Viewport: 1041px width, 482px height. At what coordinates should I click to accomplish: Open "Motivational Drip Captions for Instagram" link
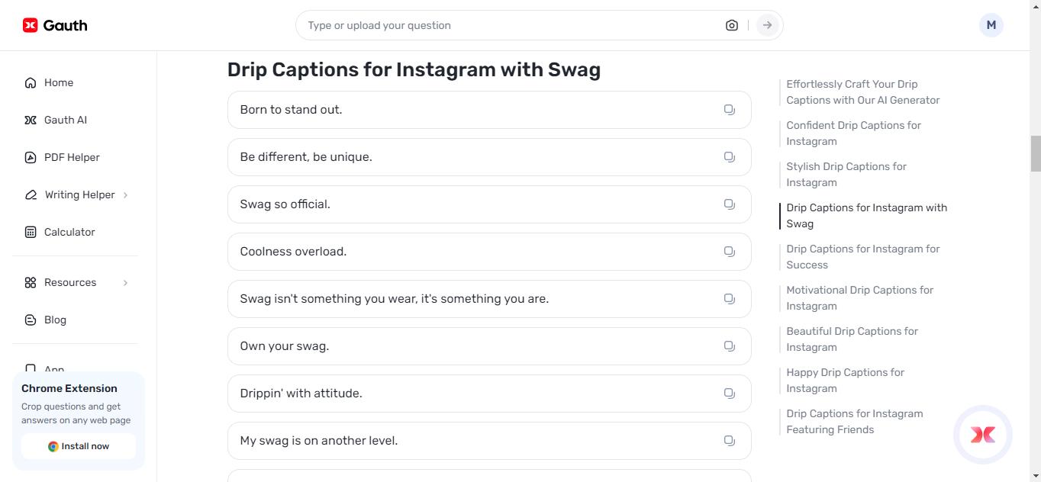point(859,297)
